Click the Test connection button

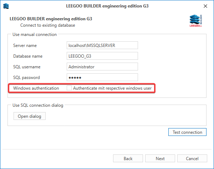pyautogui.click(x=187, y=132)
